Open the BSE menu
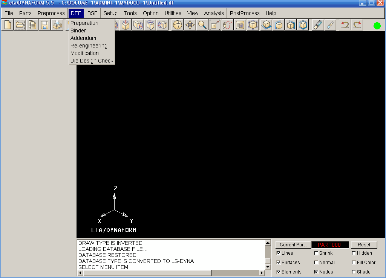 click(93, 13)
